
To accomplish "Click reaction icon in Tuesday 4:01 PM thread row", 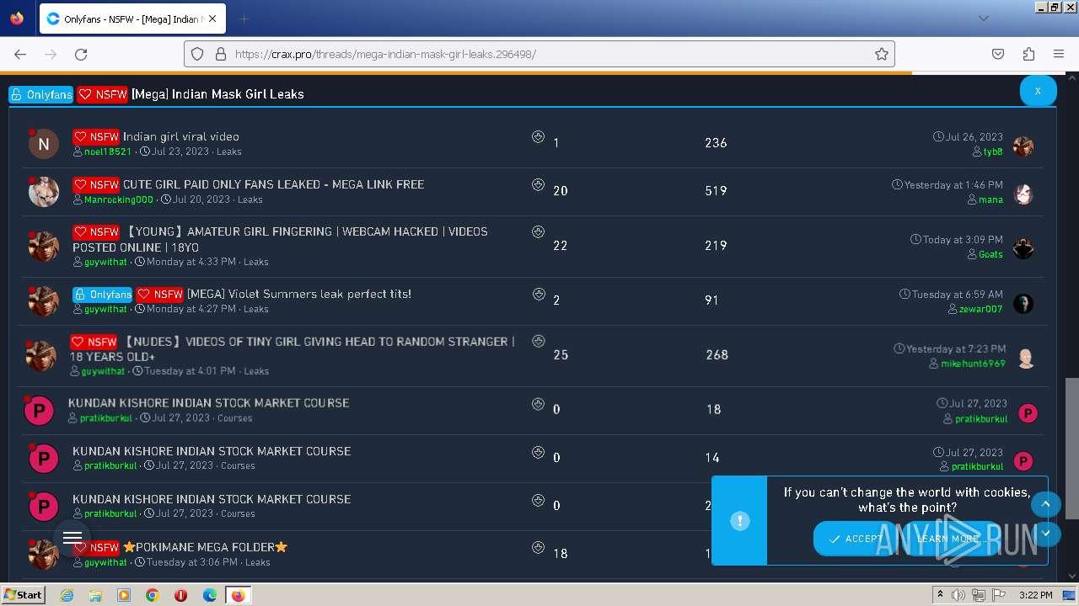I will [538, 341].
